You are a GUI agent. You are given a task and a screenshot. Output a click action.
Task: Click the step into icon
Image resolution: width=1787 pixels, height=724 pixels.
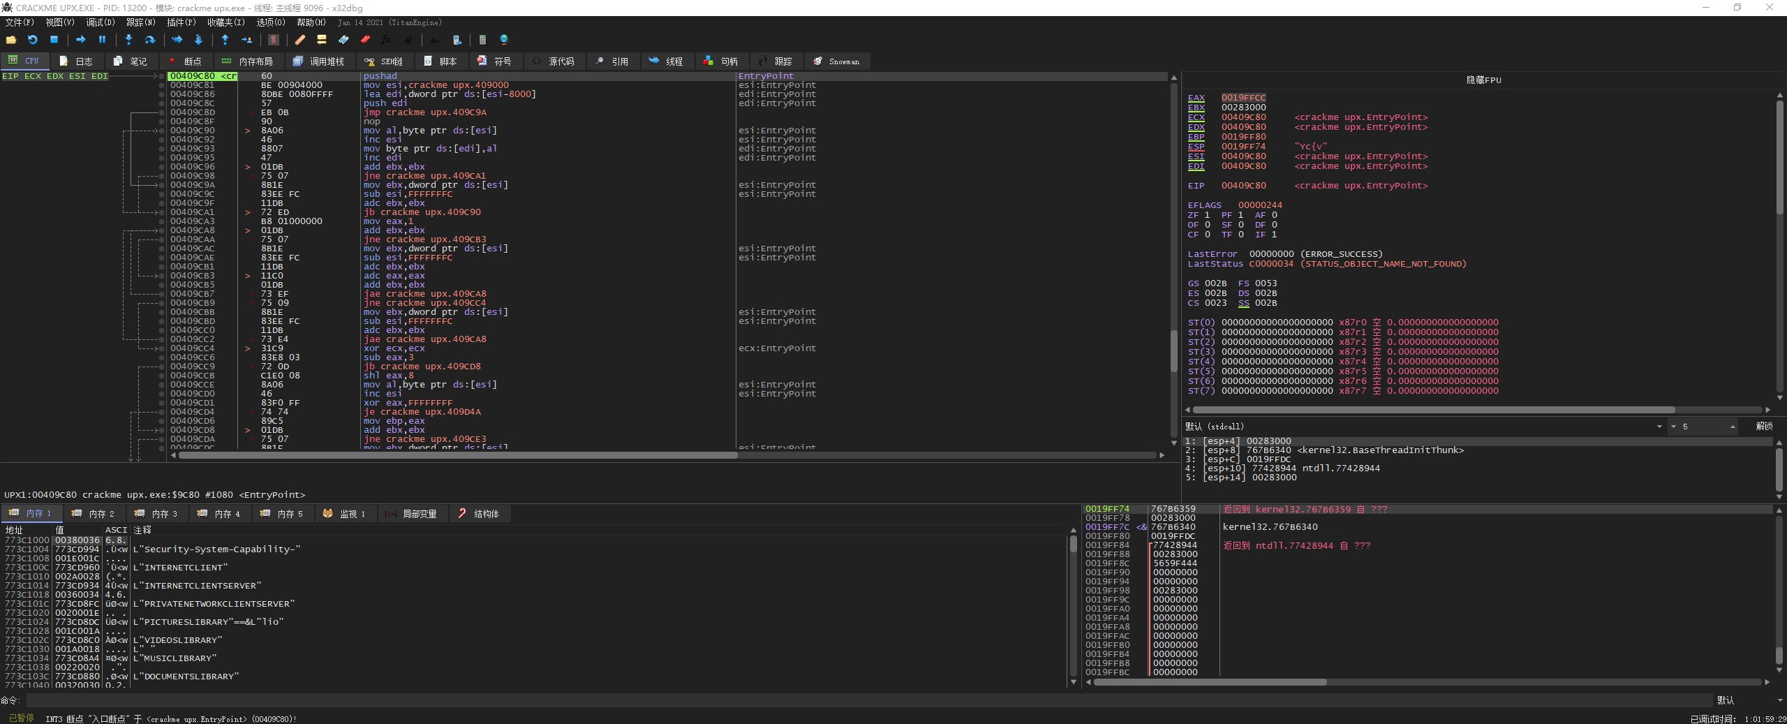(x=128, y=40)
